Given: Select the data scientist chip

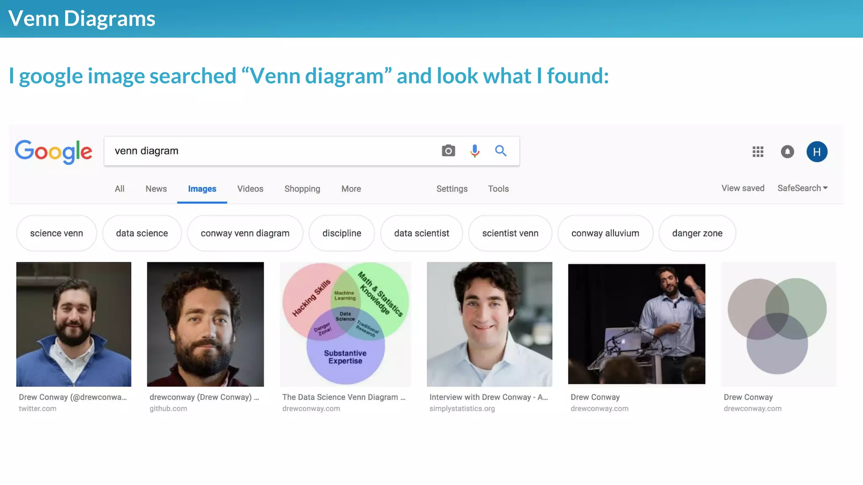Looking at the screenshot, I should (421, 233).
